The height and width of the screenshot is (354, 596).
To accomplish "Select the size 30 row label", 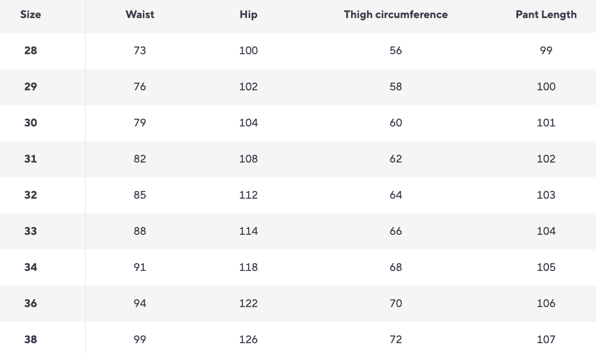I will 31,123.
